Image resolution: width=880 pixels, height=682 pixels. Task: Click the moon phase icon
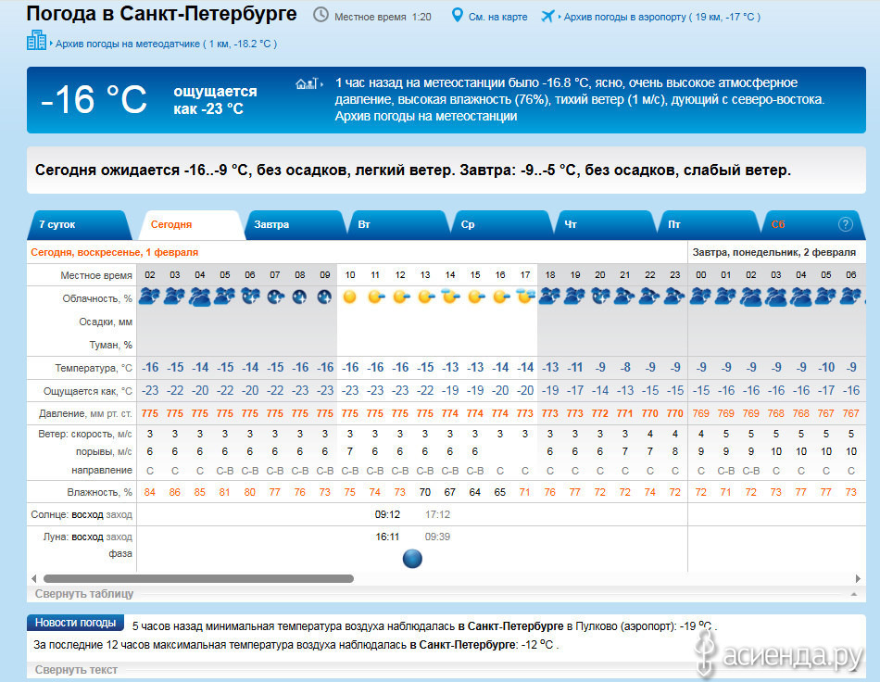413,558
